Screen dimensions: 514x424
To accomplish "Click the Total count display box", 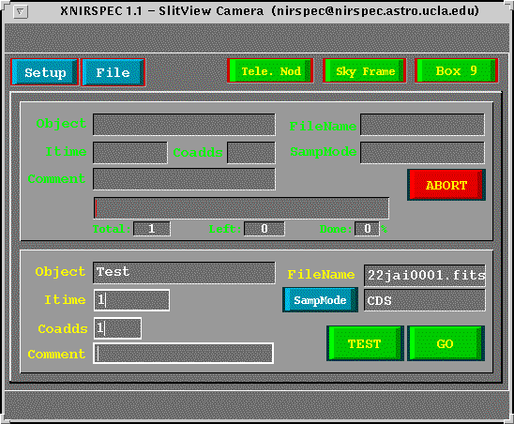I will pyautogui.click(x=152, y=229).
